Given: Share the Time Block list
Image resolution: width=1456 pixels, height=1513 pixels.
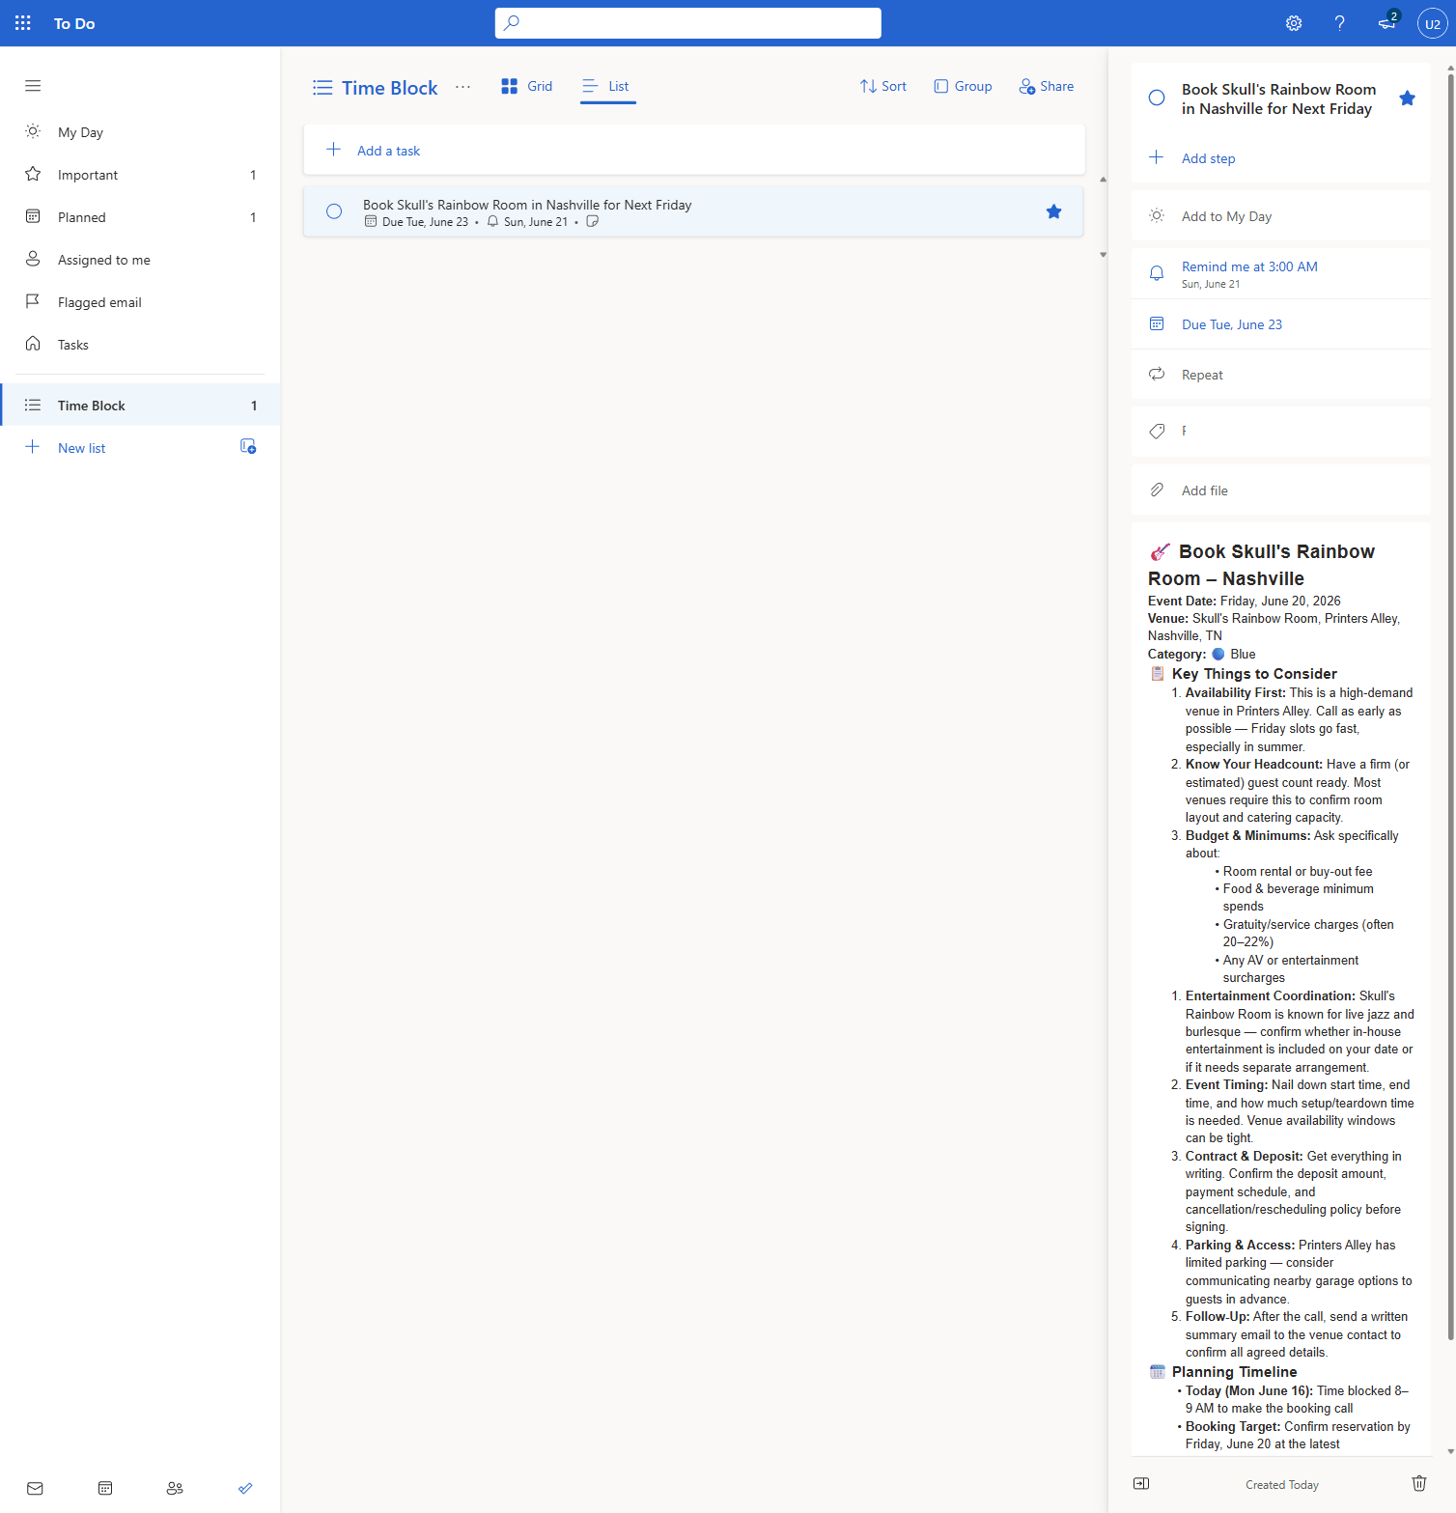Looking at the screenshot, I should tap(1046, 86).
